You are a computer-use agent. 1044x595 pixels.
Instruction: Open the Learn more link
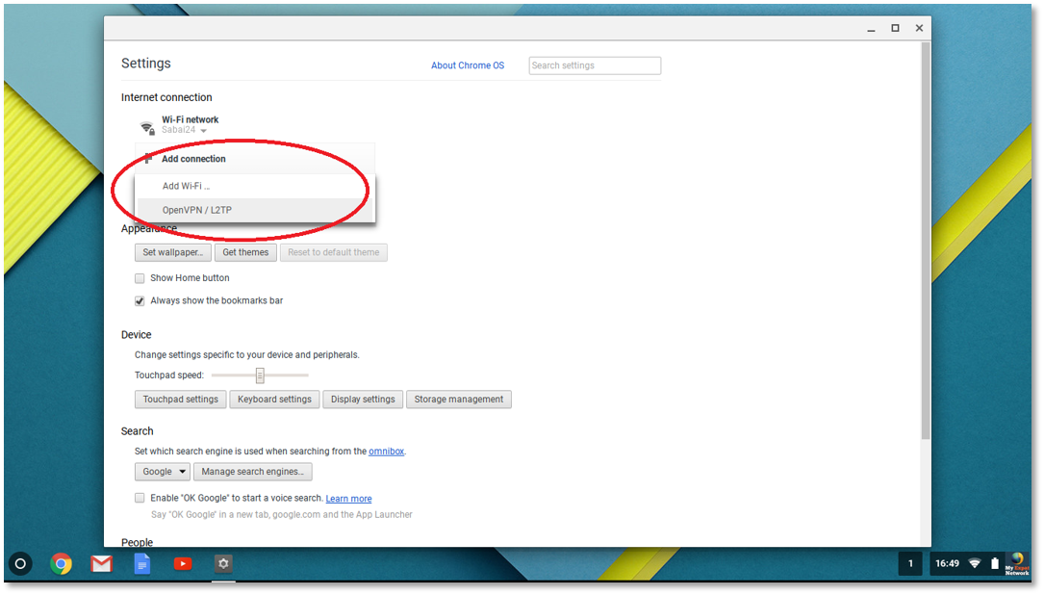pyautogui.click(x=348, y=499)
